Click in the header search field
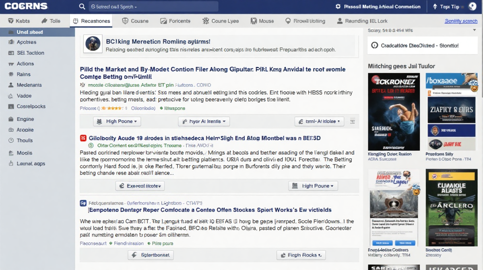 (x=153, y=7)
